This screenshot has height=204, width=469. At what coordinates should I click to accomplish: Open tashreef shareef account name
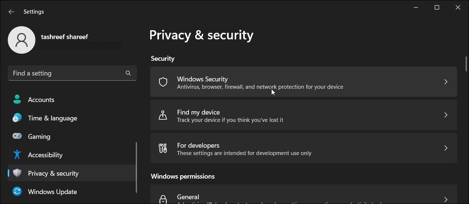[x=64, y=37]
